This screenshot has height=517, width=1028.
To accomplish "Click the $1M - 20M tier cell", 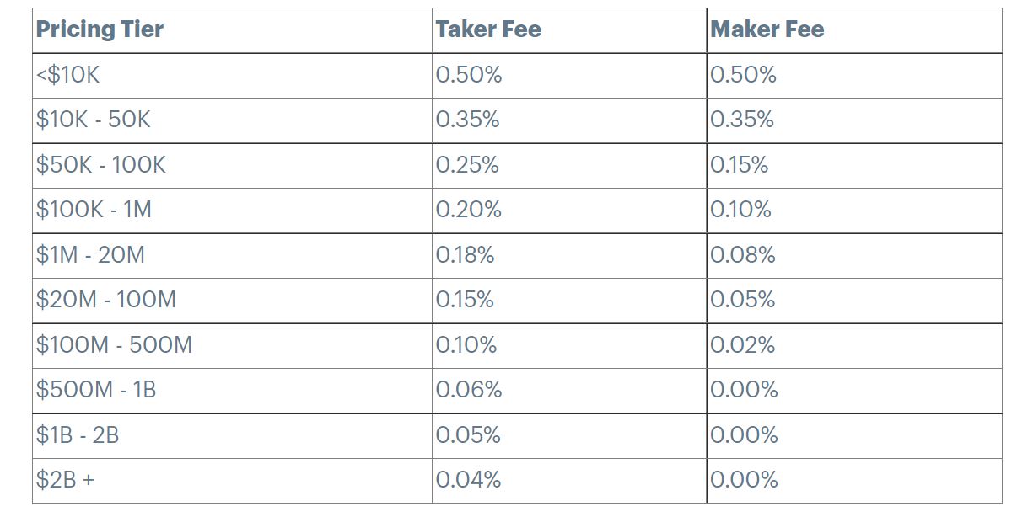I will click(233, 256).
